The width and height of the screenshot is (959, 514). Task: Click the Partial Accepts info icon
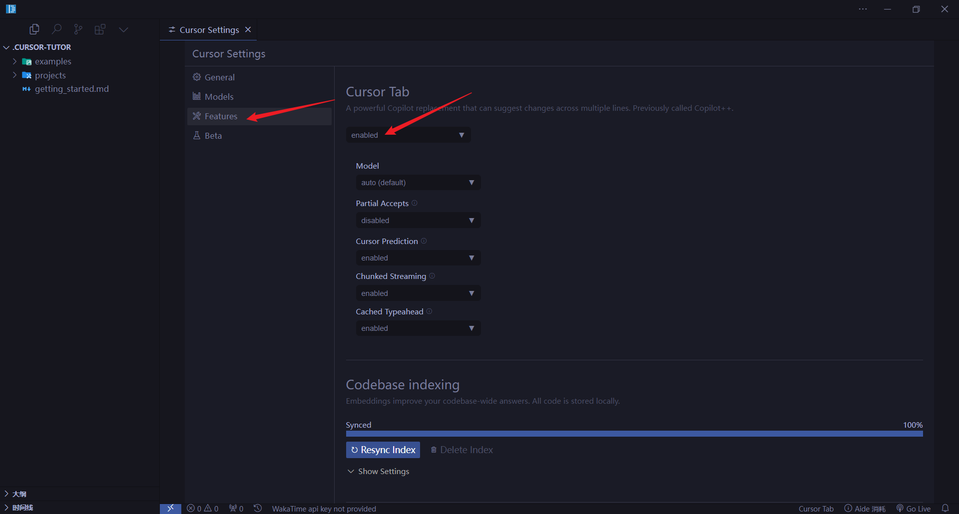coord(415,203)
